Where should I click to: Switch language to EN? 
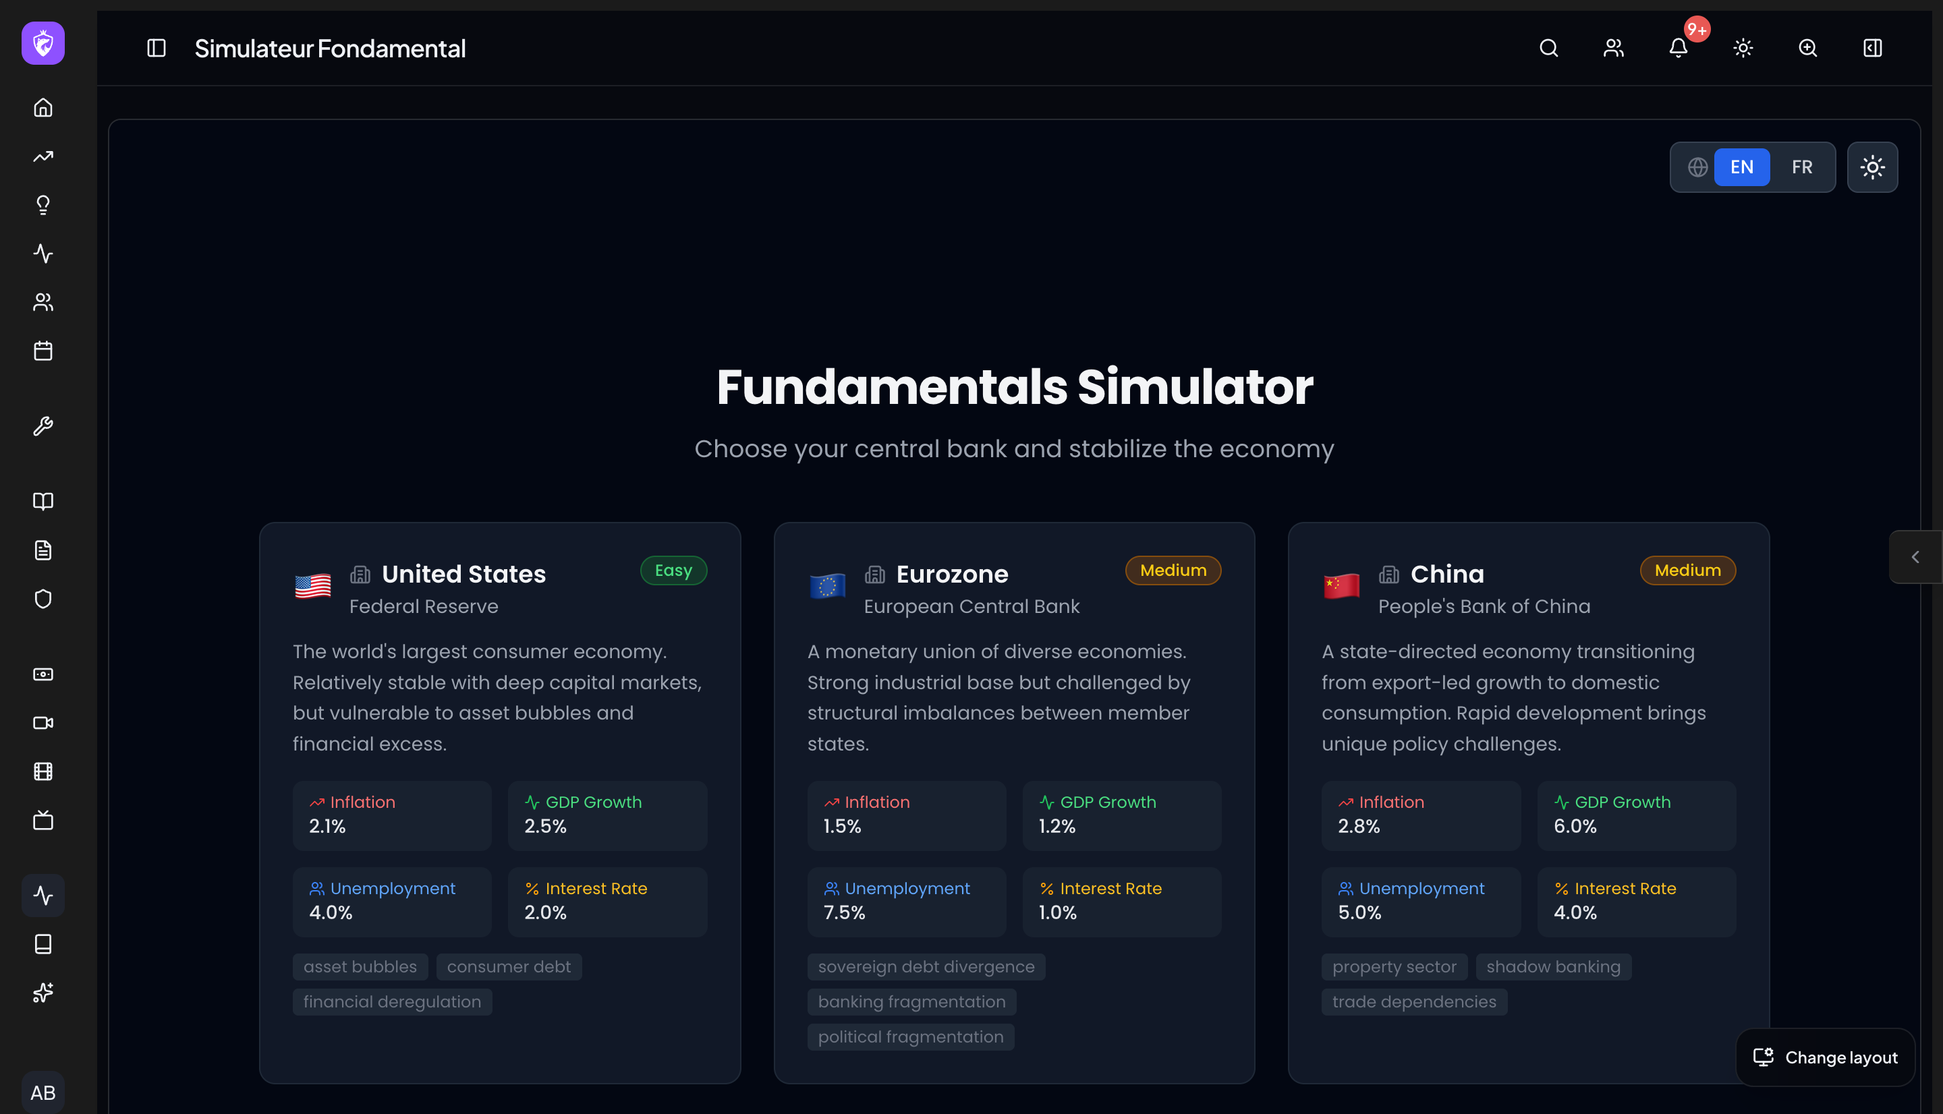1742,167
